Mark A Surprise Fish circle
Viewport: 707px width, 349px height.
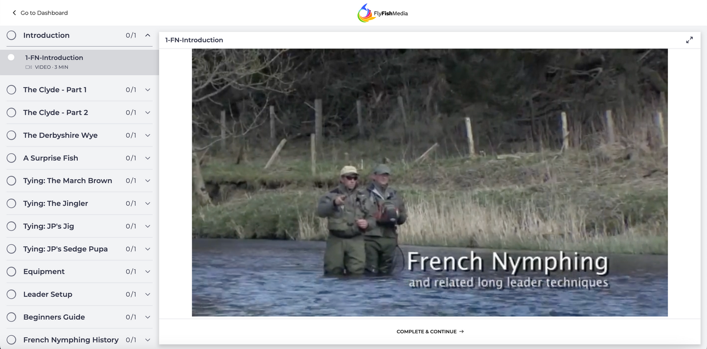(11, 158)
